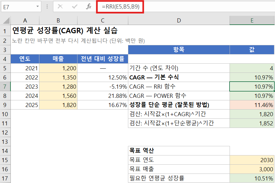Click year cell 2025
The image size is (275, 183).
tap(25, 105)
